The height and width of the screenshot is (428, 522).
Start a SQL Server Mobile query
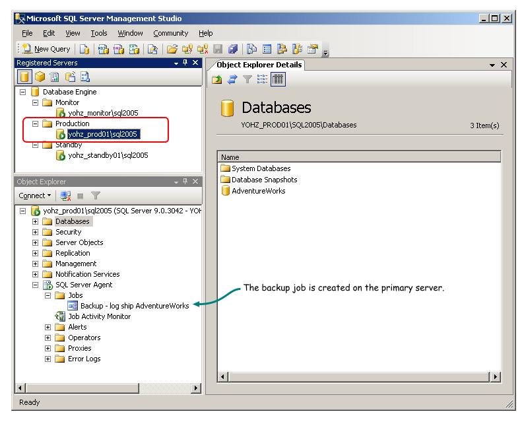pyautogui.click(x=152, y=50)
